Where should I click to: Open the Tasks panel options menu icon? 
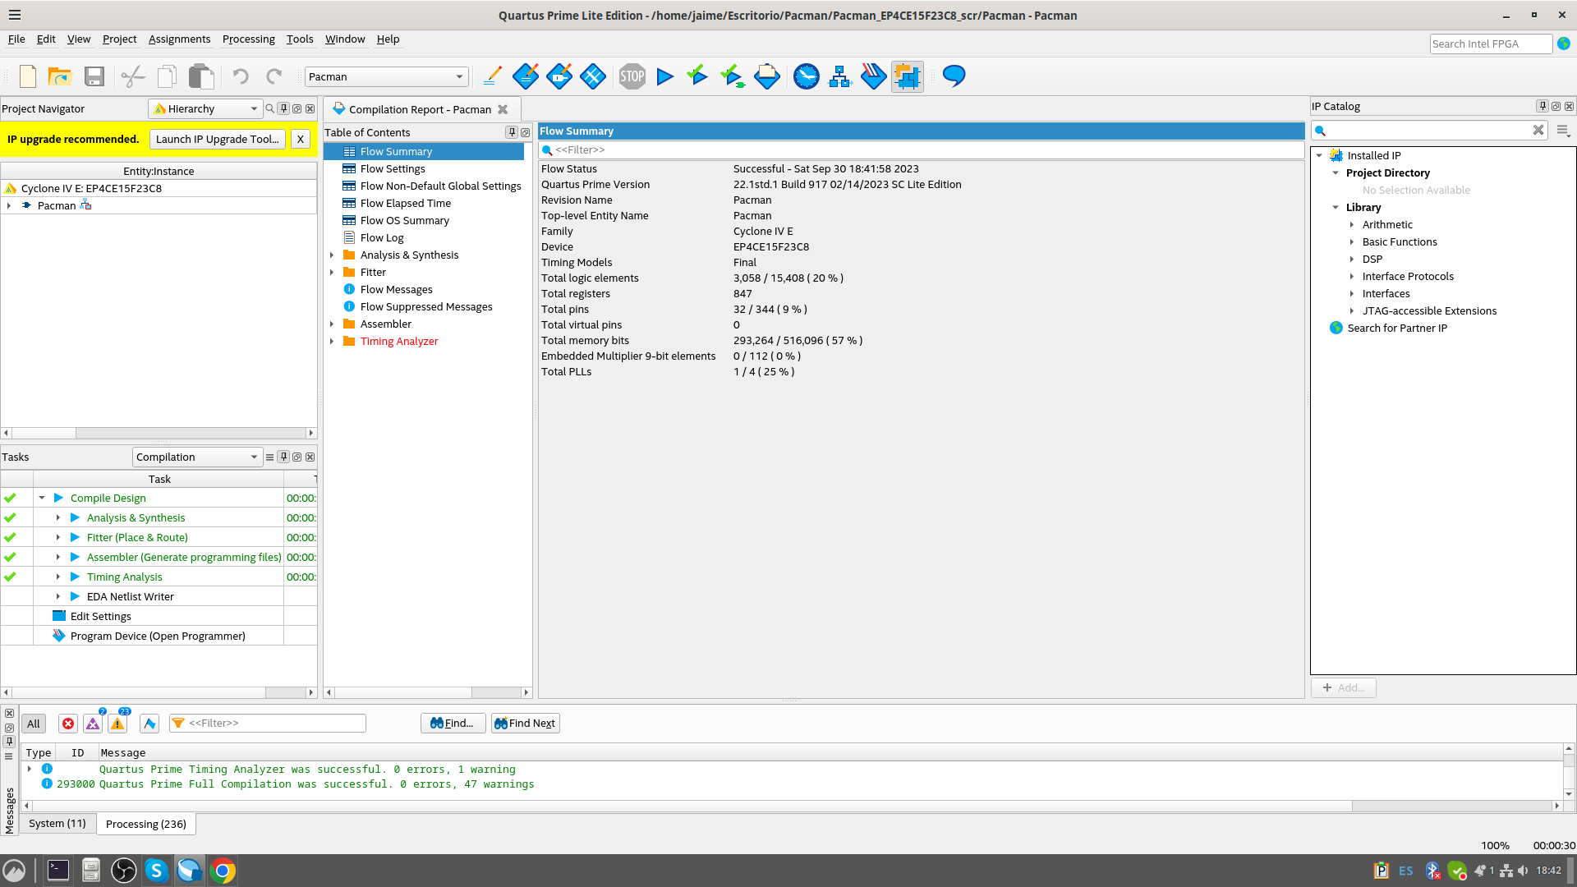(269, 457)
